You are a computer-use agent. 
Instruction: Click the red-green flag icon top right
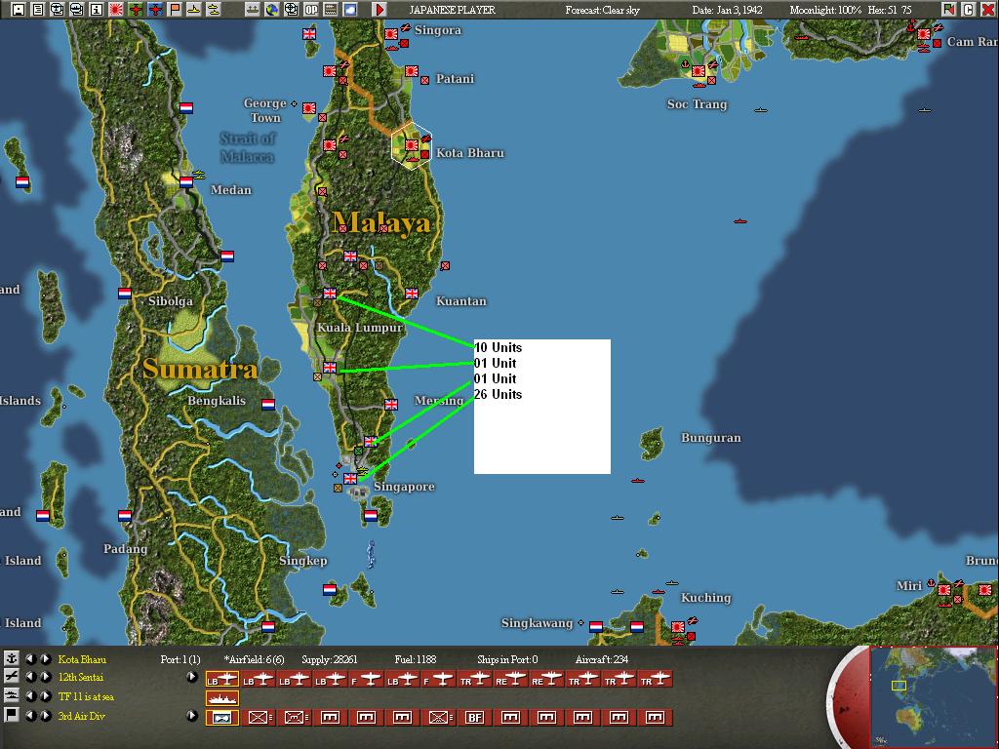pos(949,9)
